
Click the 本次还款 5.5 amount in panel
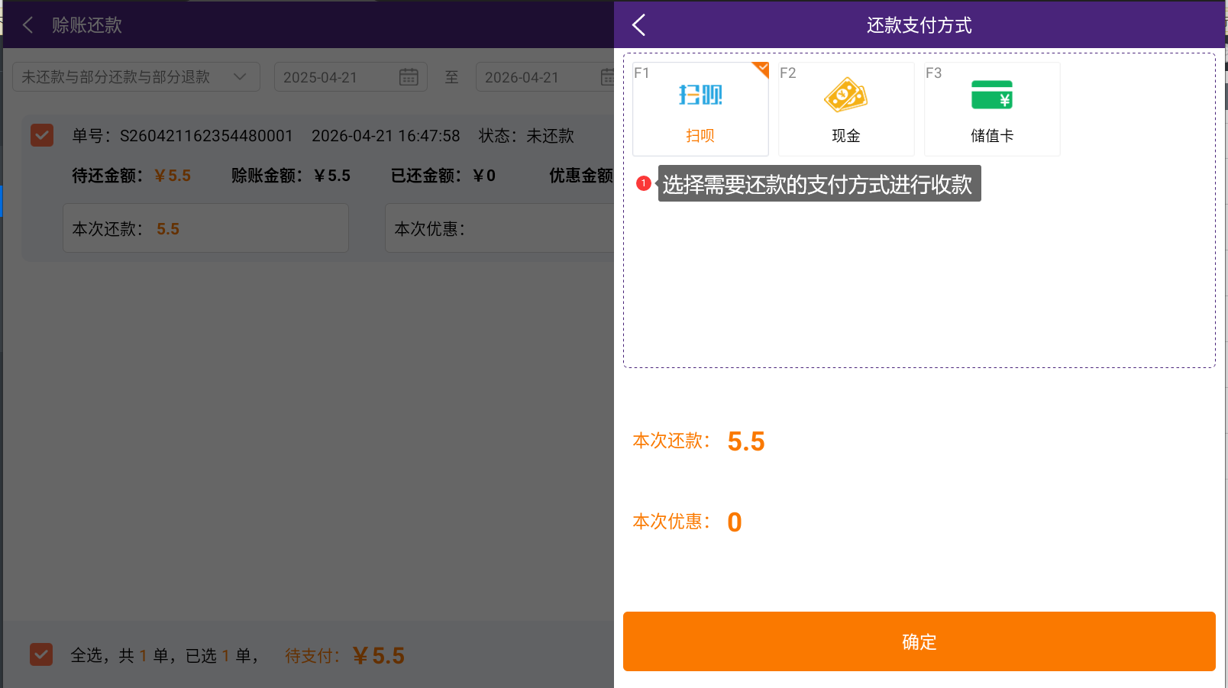click(745, 441)
